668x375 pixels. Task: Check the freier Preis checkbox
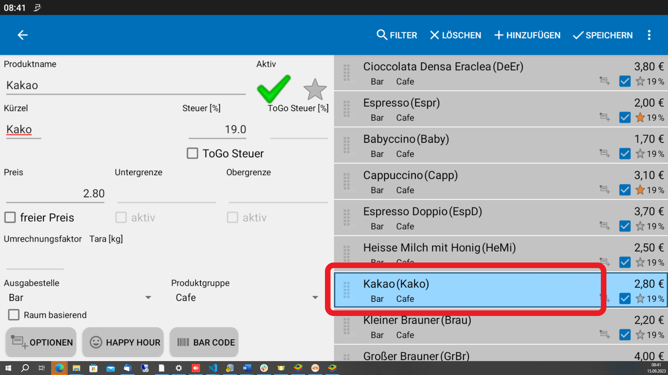pos(10,217)
